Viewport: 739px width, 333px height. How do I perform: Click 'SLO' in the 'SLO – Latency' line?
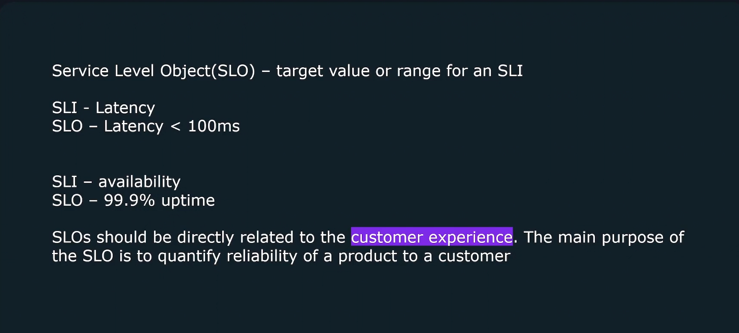tap(67, 126)
